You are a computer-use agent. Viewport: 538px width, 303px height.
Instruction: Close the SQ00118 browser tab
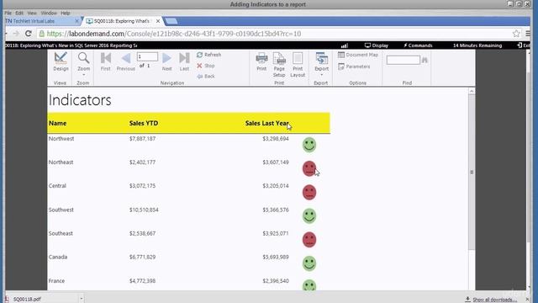(x=158, y=21)
